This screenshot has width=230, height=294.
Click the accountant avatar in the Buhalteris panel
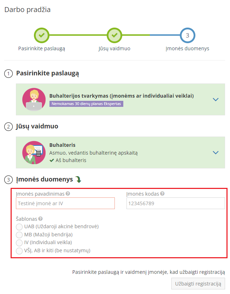tap(34, 152)
